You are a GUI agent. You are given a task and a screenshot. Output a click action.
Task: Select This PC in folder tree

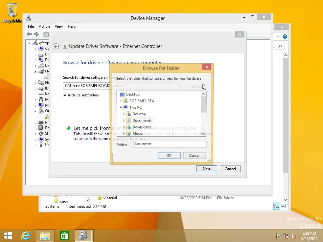(135, 107)
